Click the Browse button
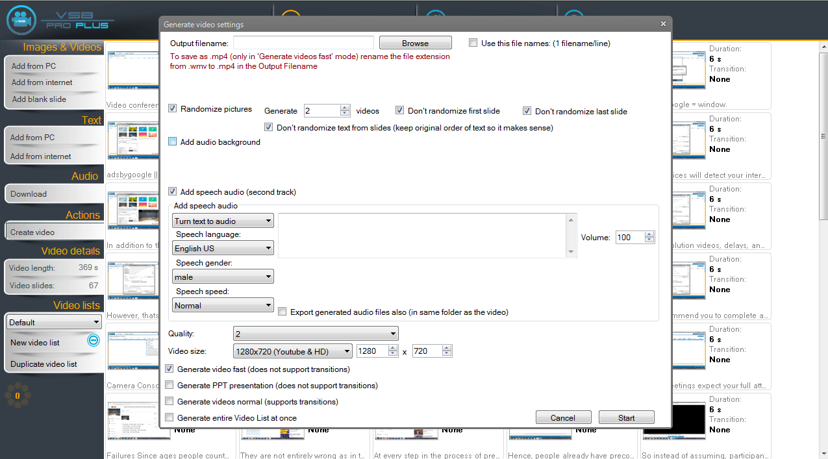Image resolution: width=828 pixels, height=459 pixels. pos(415,43)
